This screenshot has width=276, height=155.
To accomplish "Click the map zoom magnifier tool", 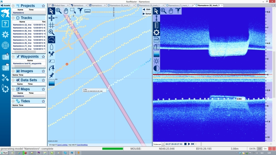I will click(x=59, y=11).
